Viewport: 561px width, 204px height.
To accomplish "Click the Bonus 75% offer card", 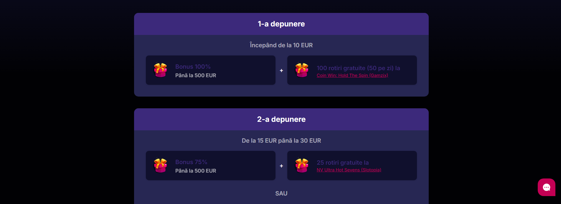I will point(210,165).
